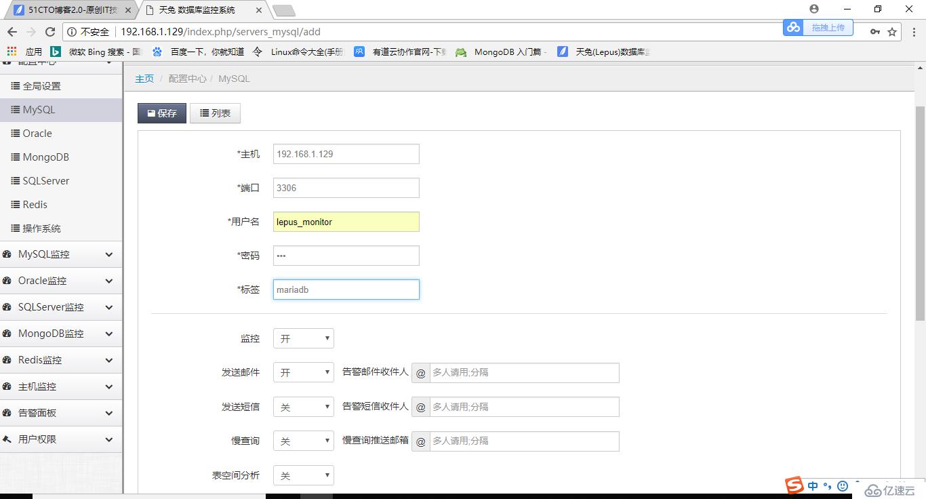This screenshot has width=926, height=499.
Task: Open the MongoDB tutorial bookmark
Action: point(502,52)
